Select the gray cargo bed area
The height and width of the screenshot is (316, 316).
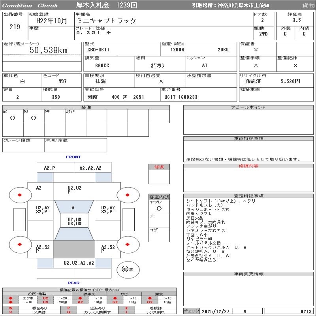point(73,249)
